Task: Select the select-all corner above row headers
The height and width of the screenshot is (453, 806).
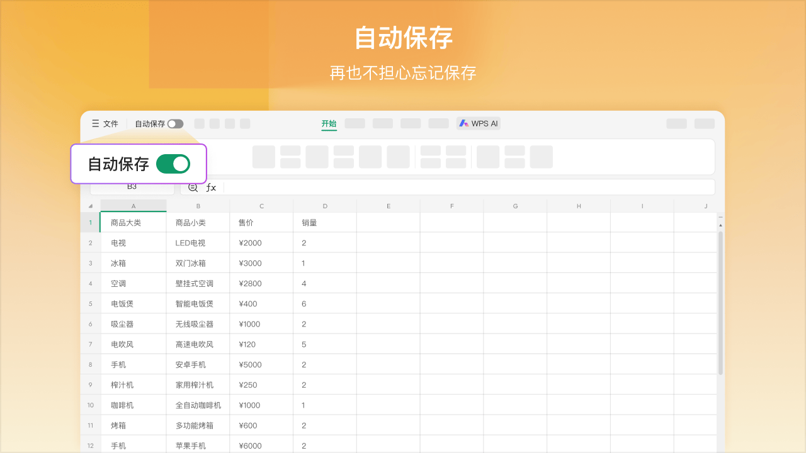Action: pos(90,206)
